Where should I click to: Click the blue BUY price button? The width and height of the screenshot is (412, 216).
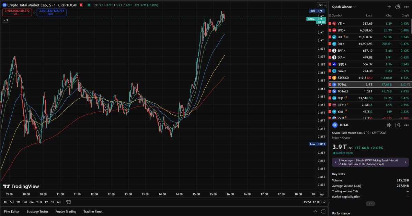(x=51, y=12)
